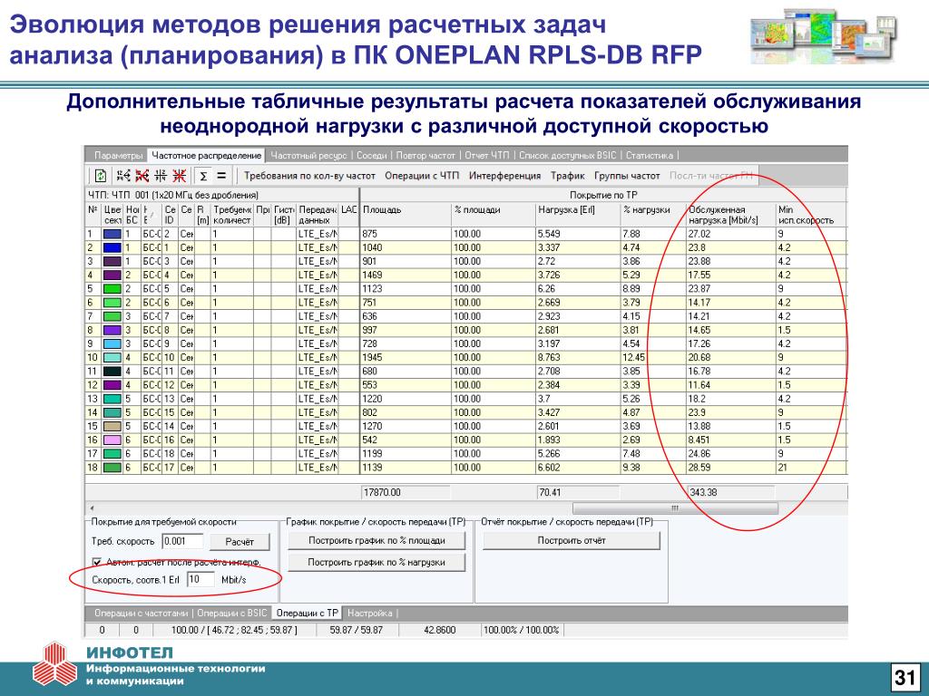Click light blue color swatch in row 9
Screen dimensions: 929x696
(x=112, y=343)
